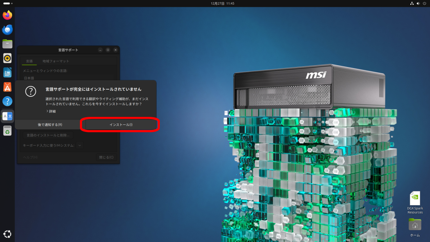Viewport: 430px width, 242px height.
Task: Click the clock showing 12月27日 11:45
Action: click(222, 3)
